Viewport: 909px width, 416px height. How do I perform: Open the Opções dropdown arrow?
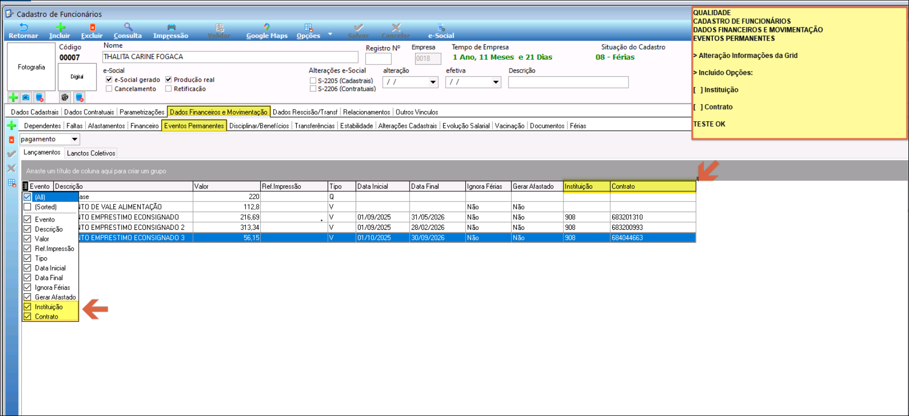click(x=330, y=34)
